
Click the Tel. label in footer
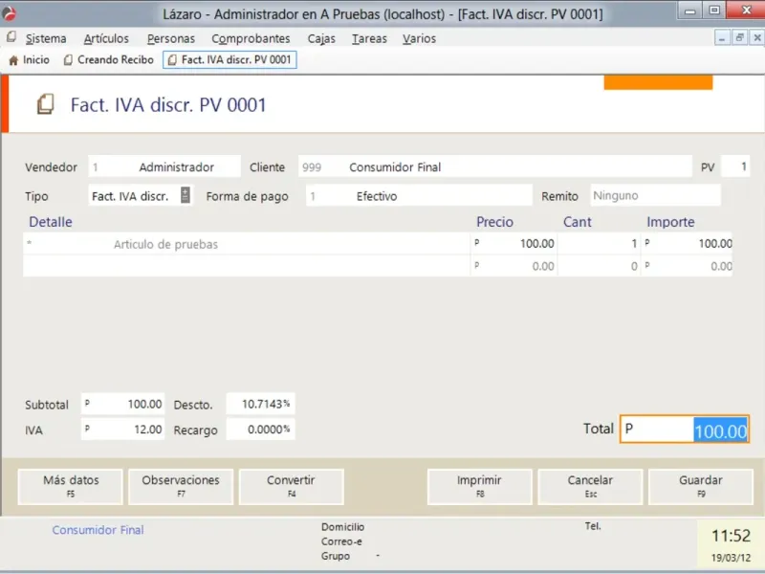(x=593, y=526)
